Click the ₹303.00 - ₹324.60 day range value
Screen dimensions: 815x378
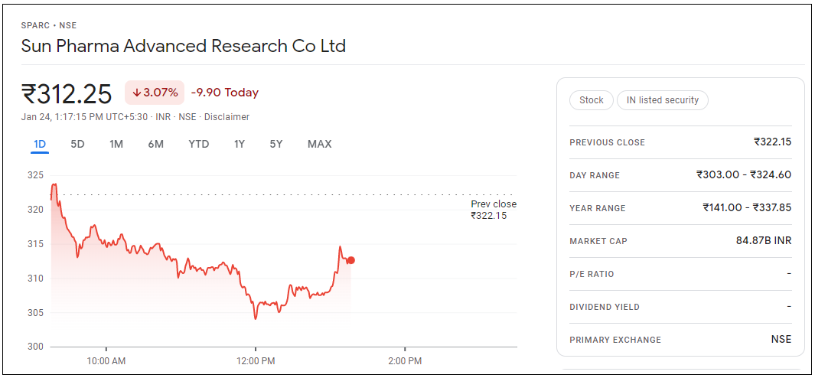[x=744, y=174]
